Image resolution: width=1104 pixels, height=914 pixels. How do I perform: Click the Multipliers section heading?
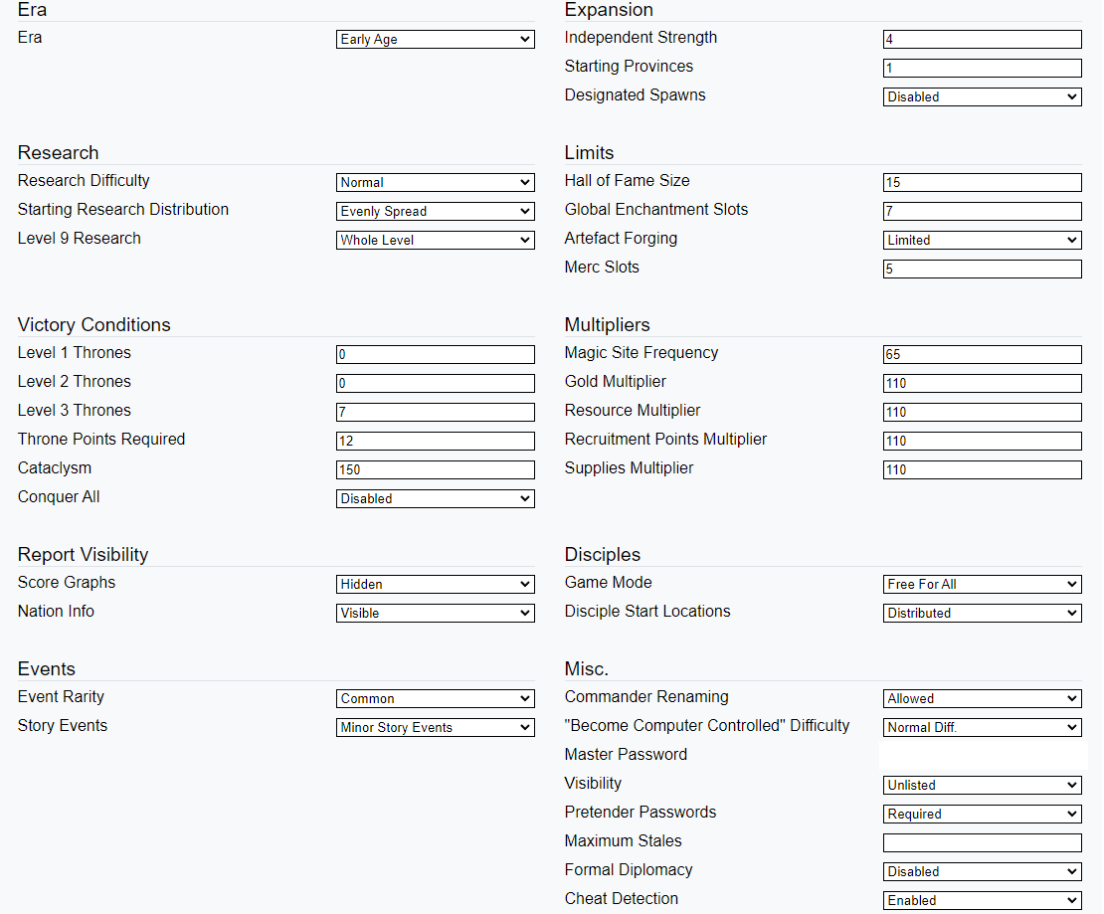607,324
